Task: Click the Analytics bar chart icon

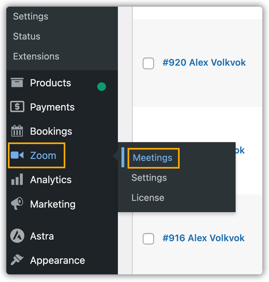Action: click(17, 179)
